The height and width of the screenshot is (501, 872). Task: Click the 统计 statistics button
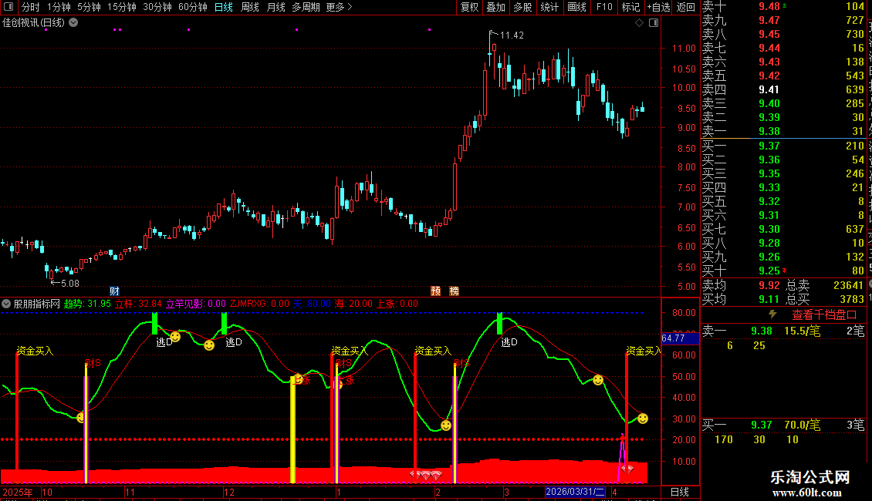[549, 7]
